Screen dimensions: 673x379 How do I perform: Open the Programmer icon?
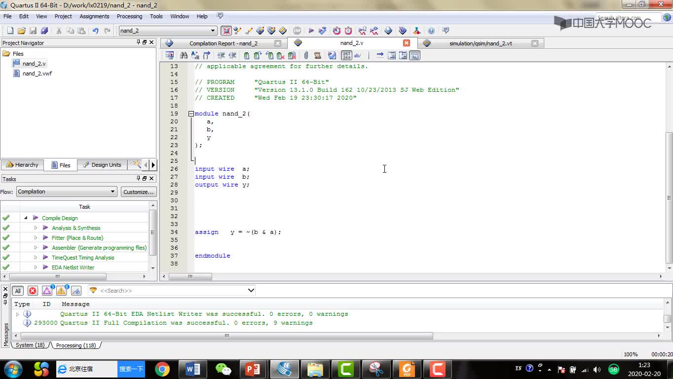(403, 31)
